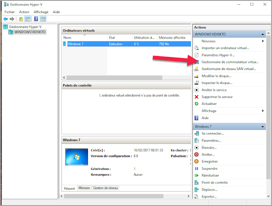Click left arrow of virtual machines scrollbar

[64, 77]
